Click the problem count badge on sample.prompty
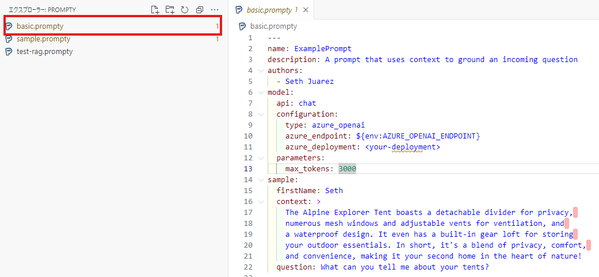 coord(217,39)
